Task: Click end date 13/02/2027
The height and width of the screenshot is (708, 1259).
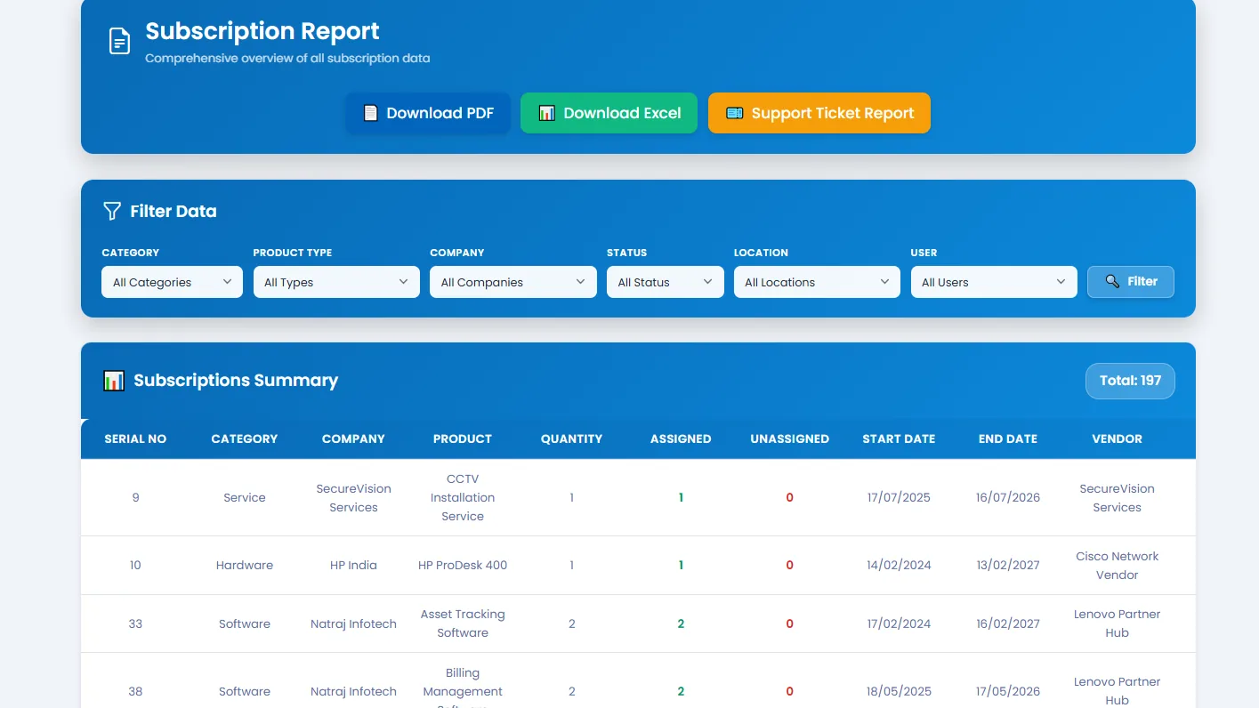Action: [1008, 565]
